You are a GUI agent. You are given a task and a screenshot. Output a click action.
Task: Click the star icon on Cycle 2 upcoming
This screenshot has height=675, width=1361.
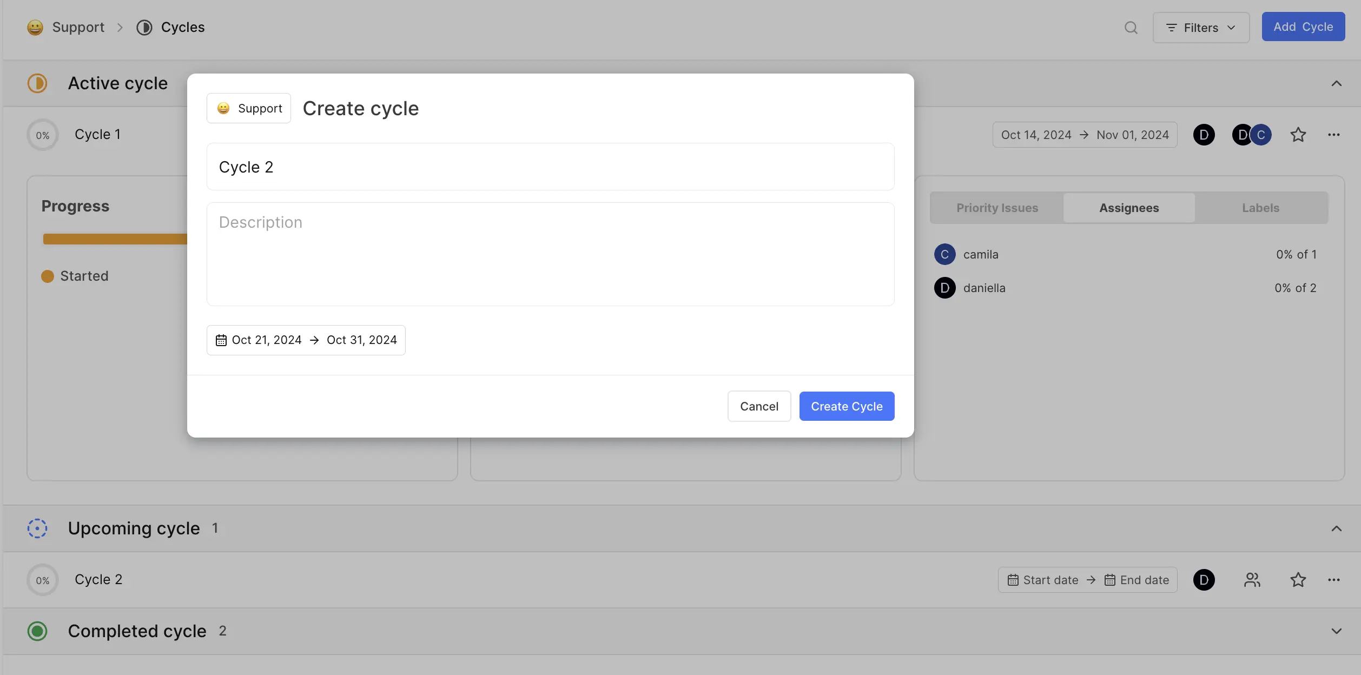point(1298,580)
